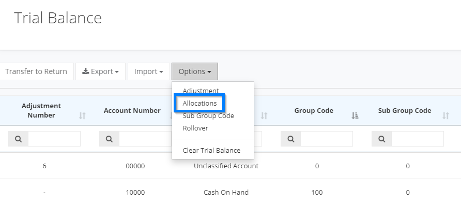Click the Group Code column header text
The image size is (461, 204).
point(314,111)
